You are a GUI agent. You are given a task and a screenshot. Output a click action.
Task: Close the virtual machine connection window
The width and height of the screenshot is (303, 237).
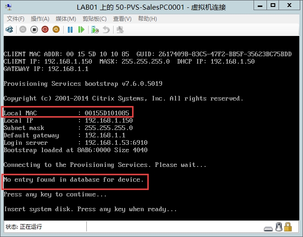pyautogui.click(x=289, y=6)
